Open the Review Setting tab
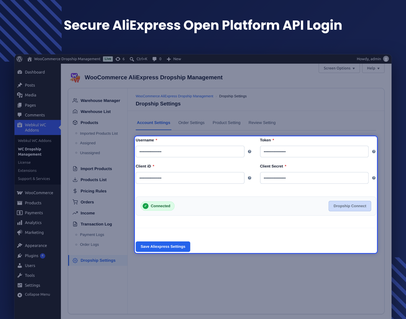The image size is (406, 319). (x=262, y=123)
